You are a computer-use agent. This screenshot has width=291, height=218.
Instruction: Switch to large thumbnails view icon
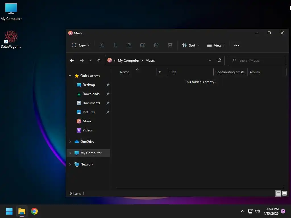(x=284, y=194)
